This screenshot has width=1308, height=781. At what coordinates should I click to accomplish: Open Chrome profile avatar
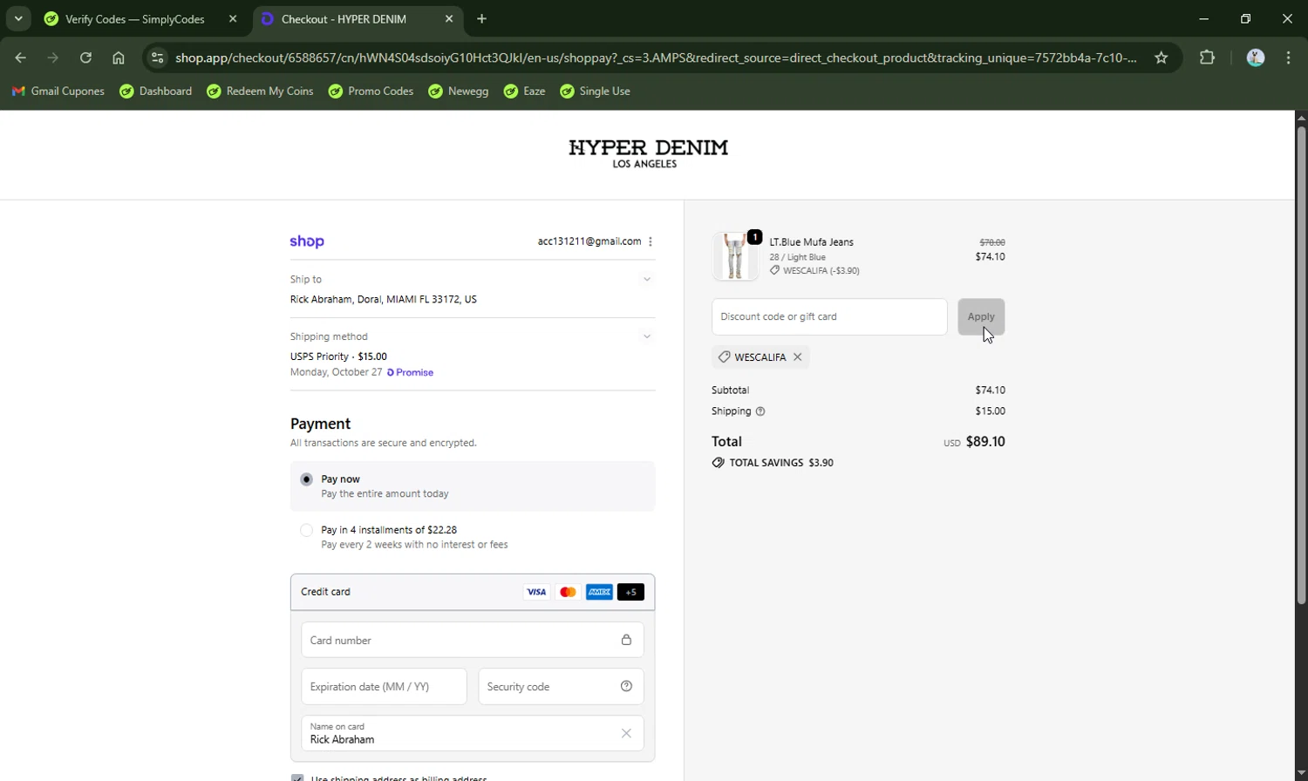pyautogui.click(x=1256, y=58)
